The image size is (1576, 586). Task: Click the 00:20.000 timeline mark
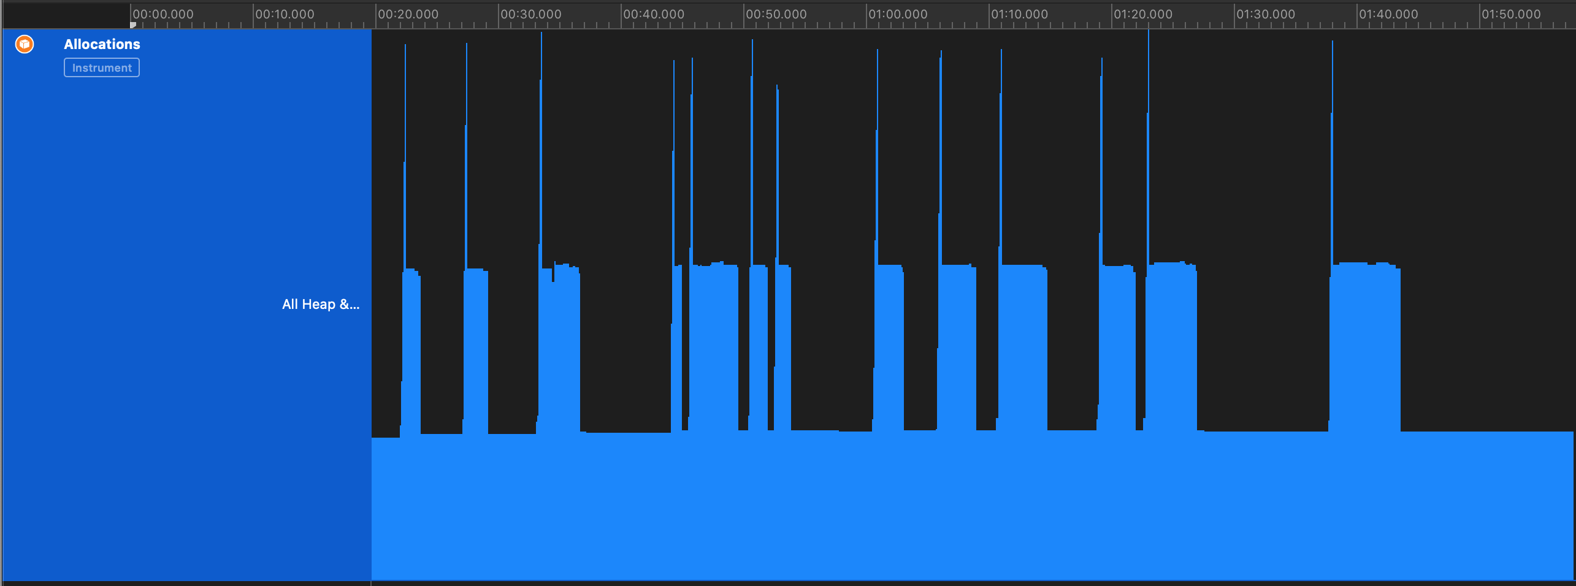[x=408, y=14]
